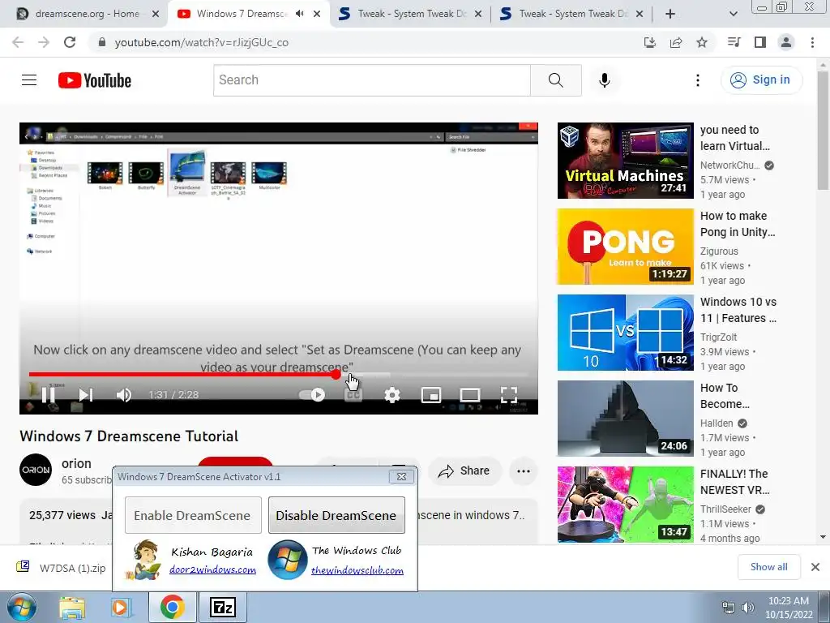
Task: Reload the YouTube page
Action: pyautogui.click(x=70, y=42)
